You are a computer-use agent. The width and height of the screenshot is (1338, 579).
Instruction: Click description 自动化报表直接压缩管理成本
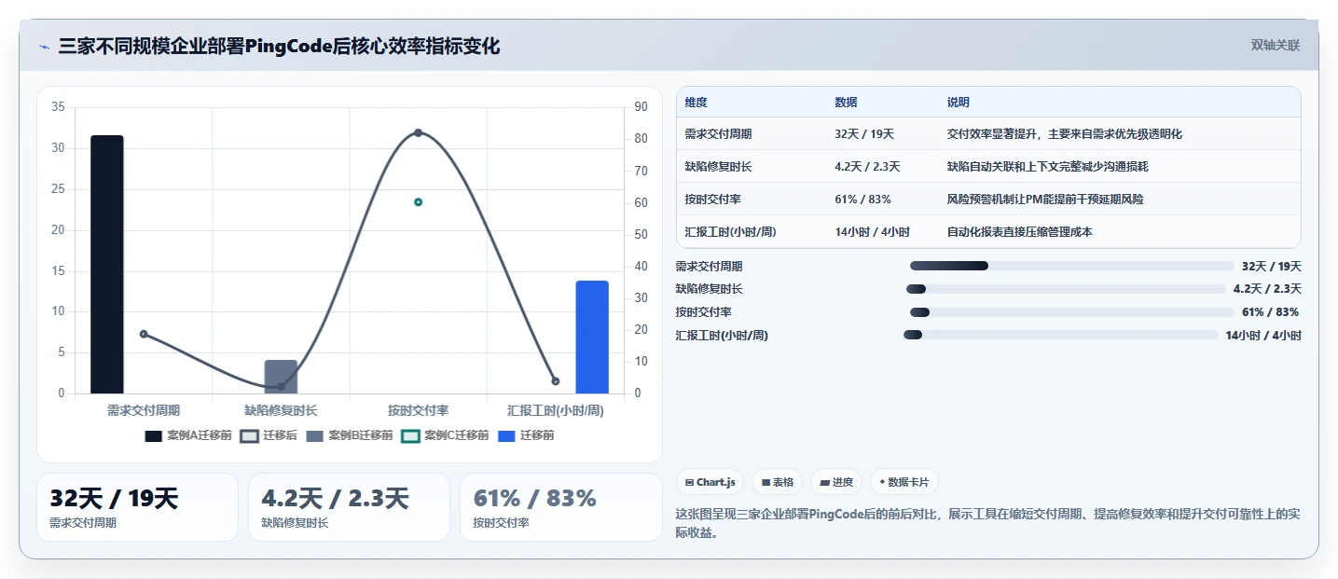pos(1019,232)
